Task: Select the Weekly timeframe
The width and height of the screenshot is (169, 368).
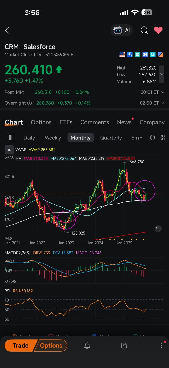Action: (x=53, y=138)
